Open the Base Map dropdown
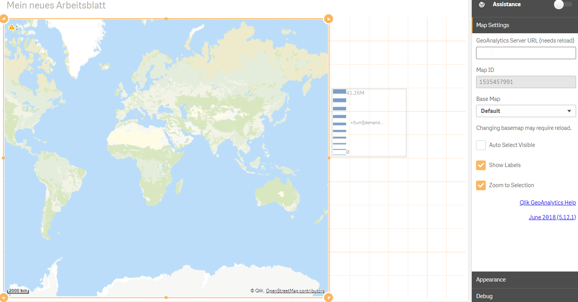578x302 pixels. pos(526,111)
